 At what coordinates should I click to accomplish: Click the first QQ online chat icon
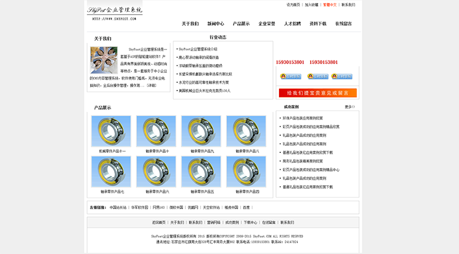point(290,76)
